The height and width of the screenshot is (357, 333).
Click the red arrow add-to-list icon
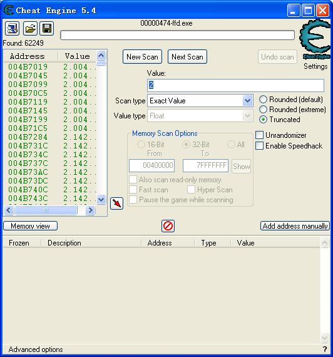click(x=117, y=204)
